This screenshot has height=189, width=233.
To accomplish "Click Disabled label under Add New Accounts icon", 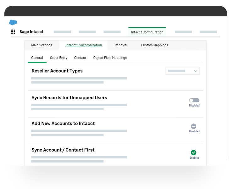I will 194,131.
